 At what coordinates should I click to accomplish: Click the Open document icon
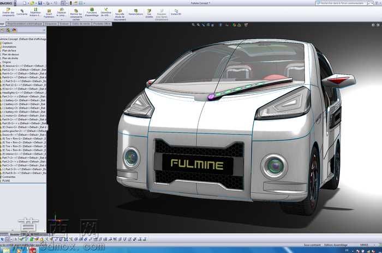click(32, 3)
